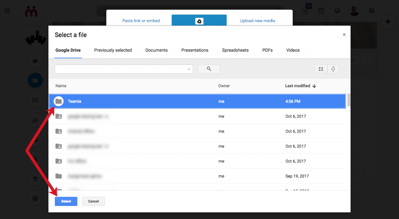The height and width of the screenshot is (219, 399).
Task: Open the Videos tab
Action: pyautogui.click(x=293, y=50)
